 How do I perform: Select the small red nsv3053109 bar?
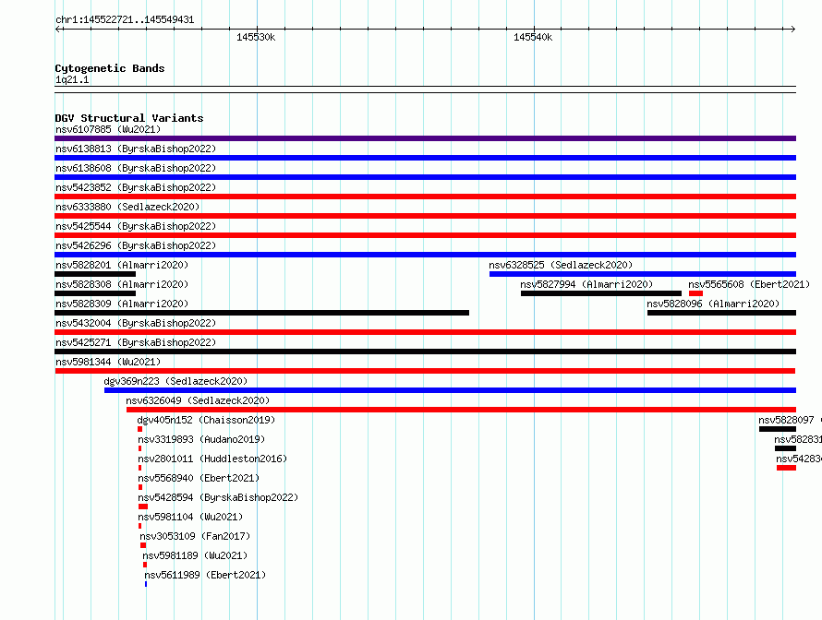143,545
